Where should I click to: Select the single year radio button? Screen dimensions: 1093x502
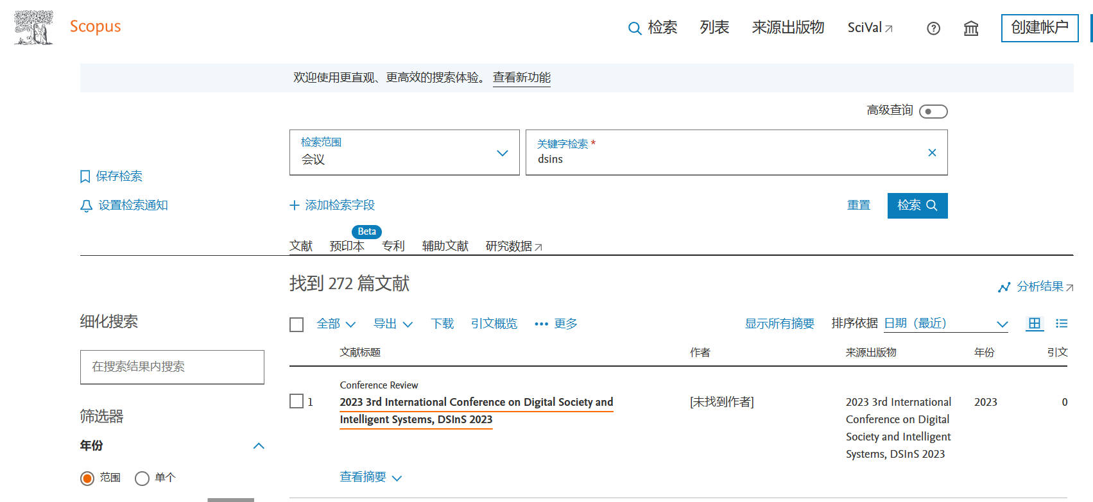tap(142, 478)
